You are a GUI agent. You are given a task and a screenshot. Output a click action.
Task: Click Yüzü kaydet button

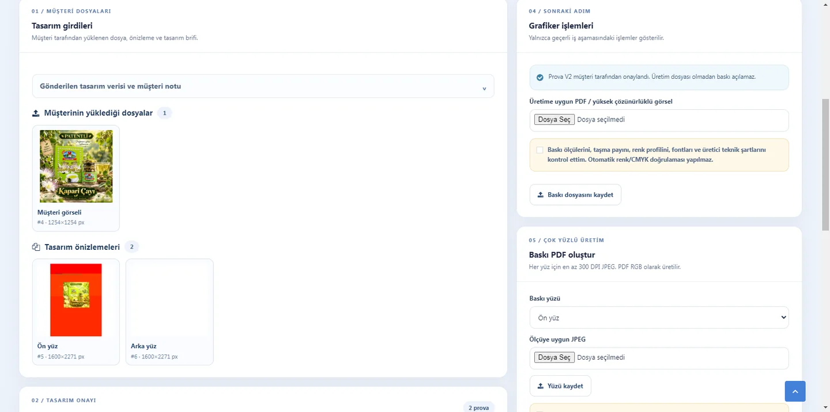[x=560, y=386]
